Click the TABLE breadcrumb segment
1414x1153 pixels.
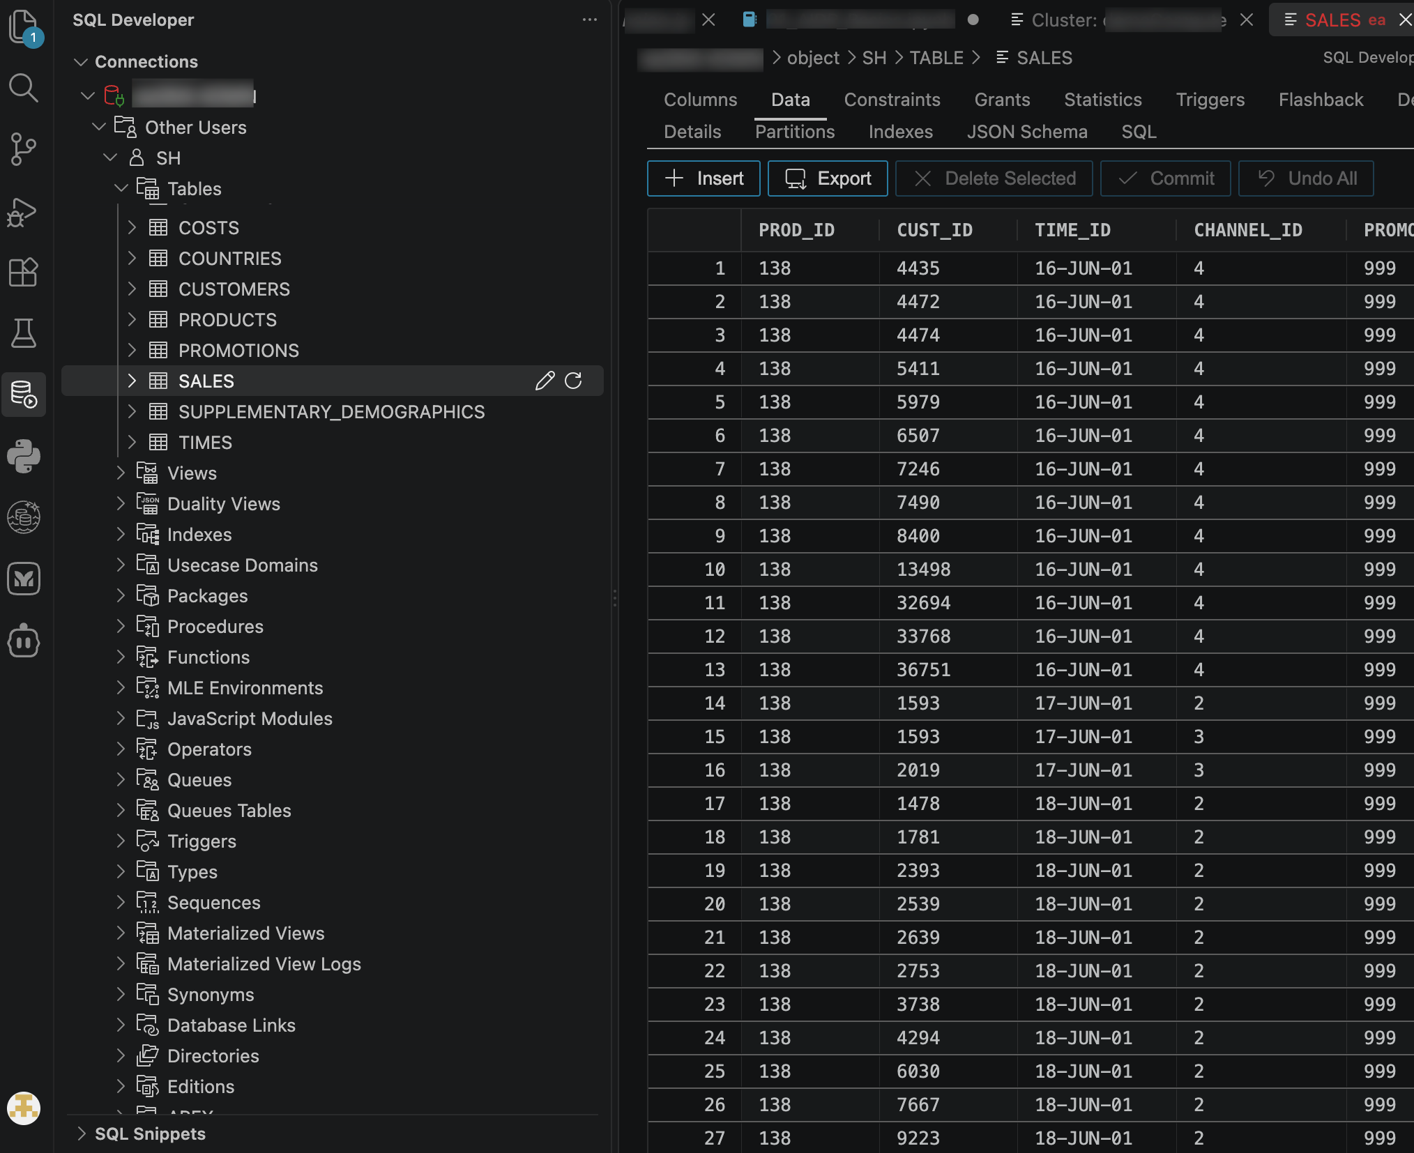(936, 58)
